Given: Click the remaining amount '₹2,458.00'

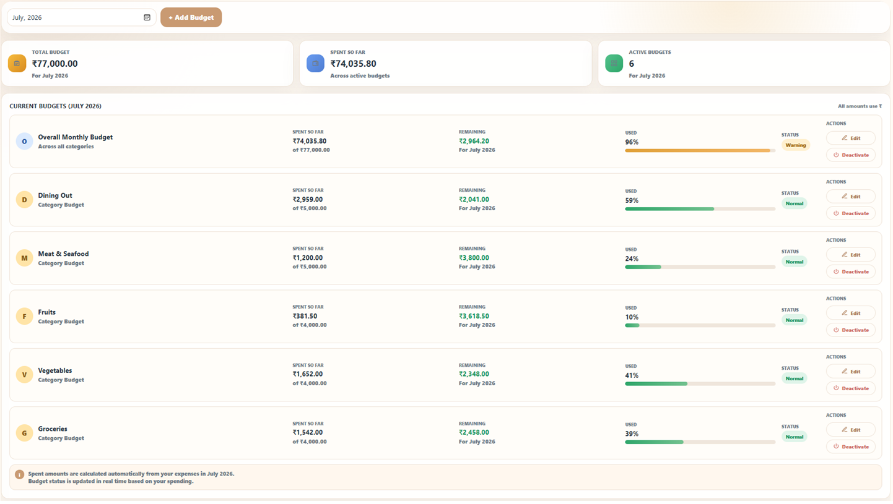Looking at the screenshot, I should (474, 432).
